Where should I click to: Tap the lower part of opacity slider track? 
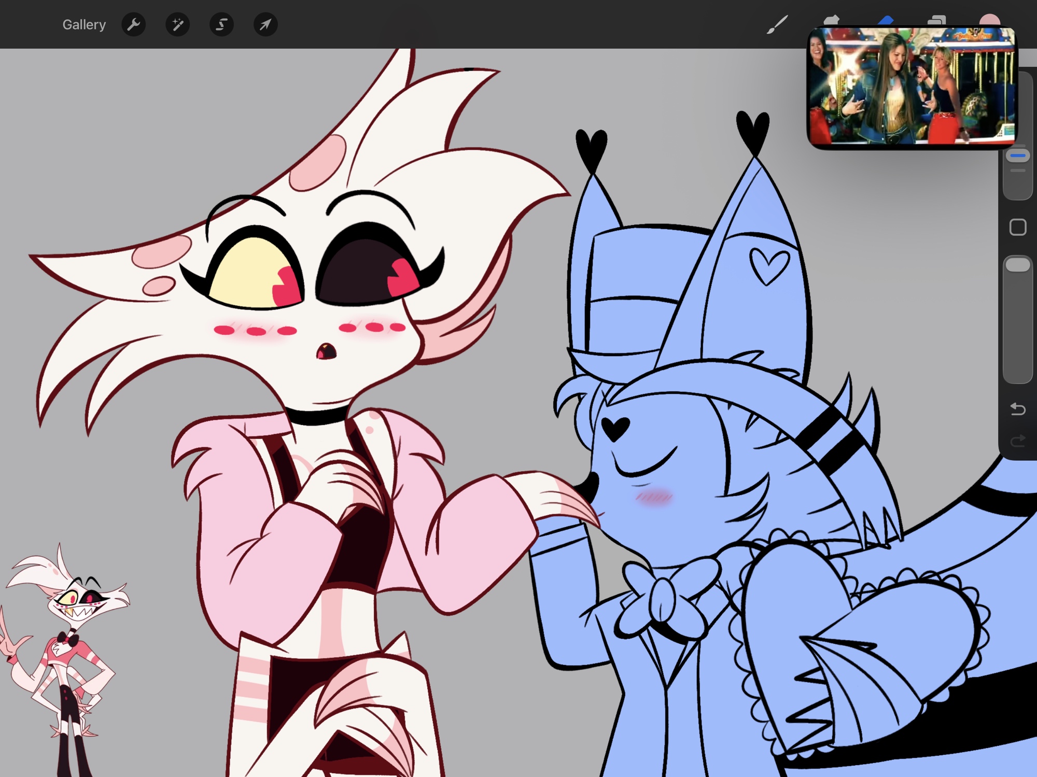click(x=1018, y=352)
